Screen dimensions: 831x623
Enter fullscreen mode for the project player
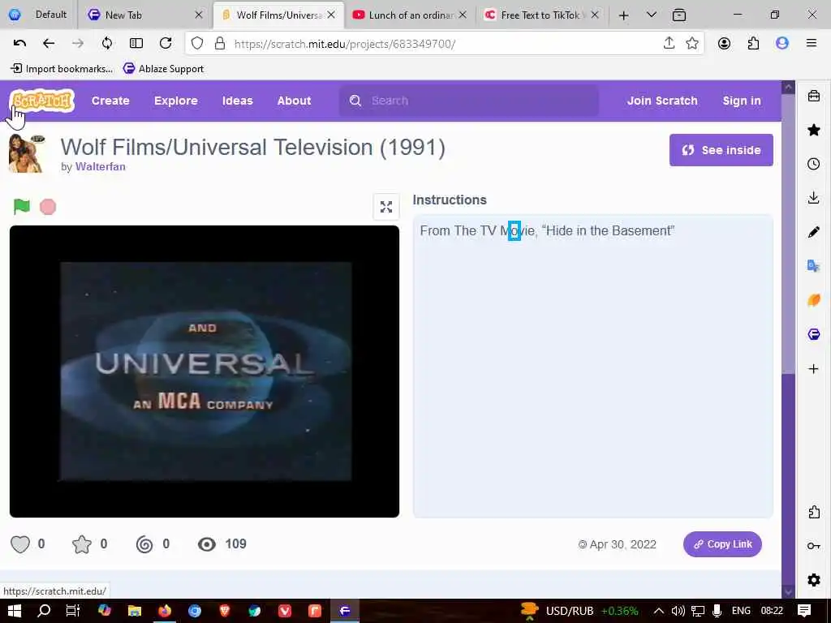[x=385, y=207]
